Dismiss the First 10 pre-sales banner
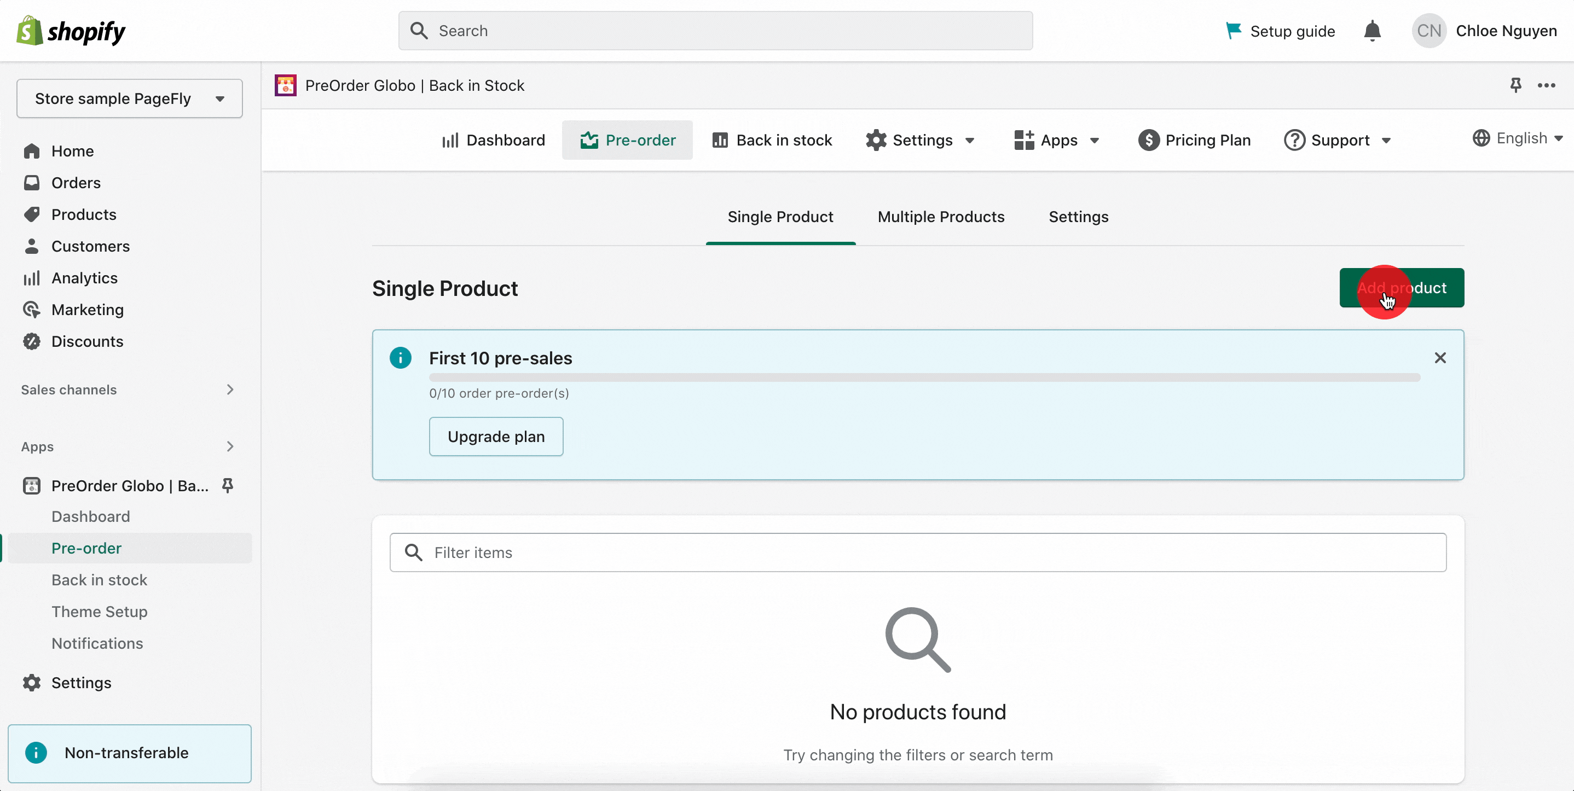The width and height of the screenshot is (1574, 791). click(x=1440, y=358)
